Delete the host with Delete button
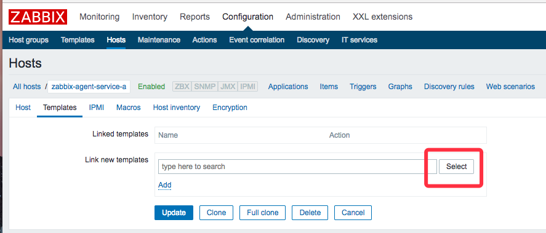Viewport: 546px width, 233px height. 310,213
